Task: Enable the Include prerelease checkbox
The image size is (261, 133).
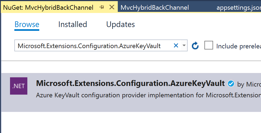Action: pos(209,46)
